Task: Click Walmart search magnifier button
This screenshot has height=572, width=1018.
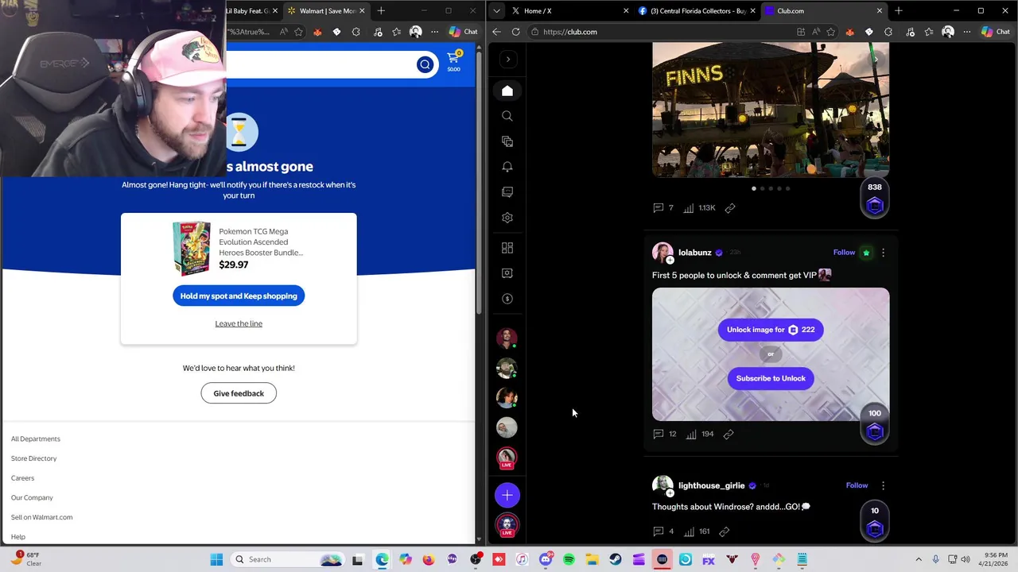Action: pos(425,65)
